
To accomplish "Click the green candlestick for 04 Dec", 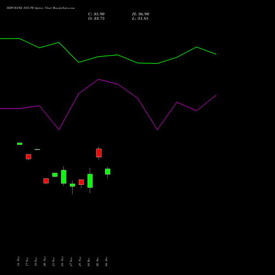I will tap(108, 172).
